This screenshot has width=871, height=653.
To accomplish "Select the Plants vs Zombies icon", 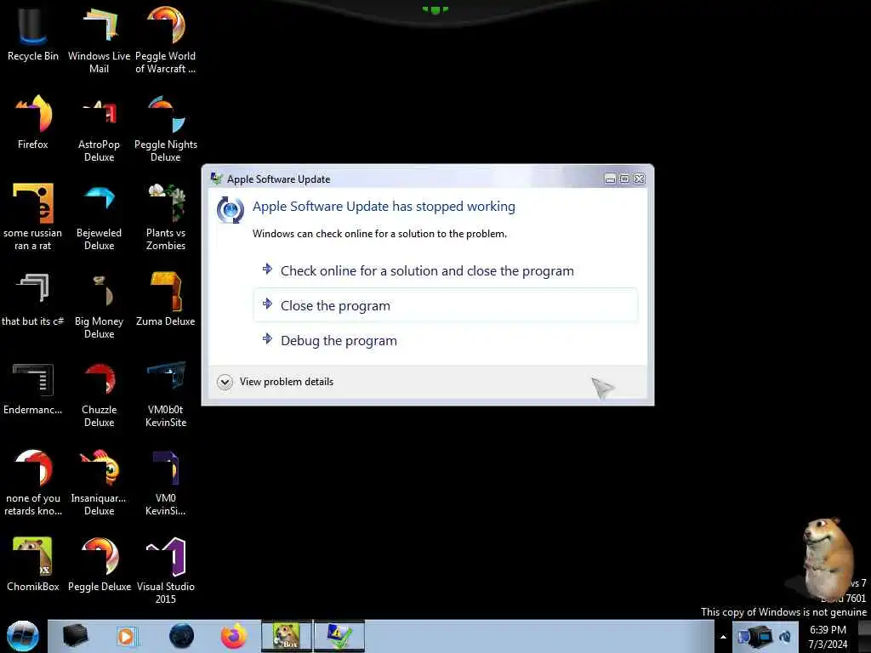I will click(166, 217).
